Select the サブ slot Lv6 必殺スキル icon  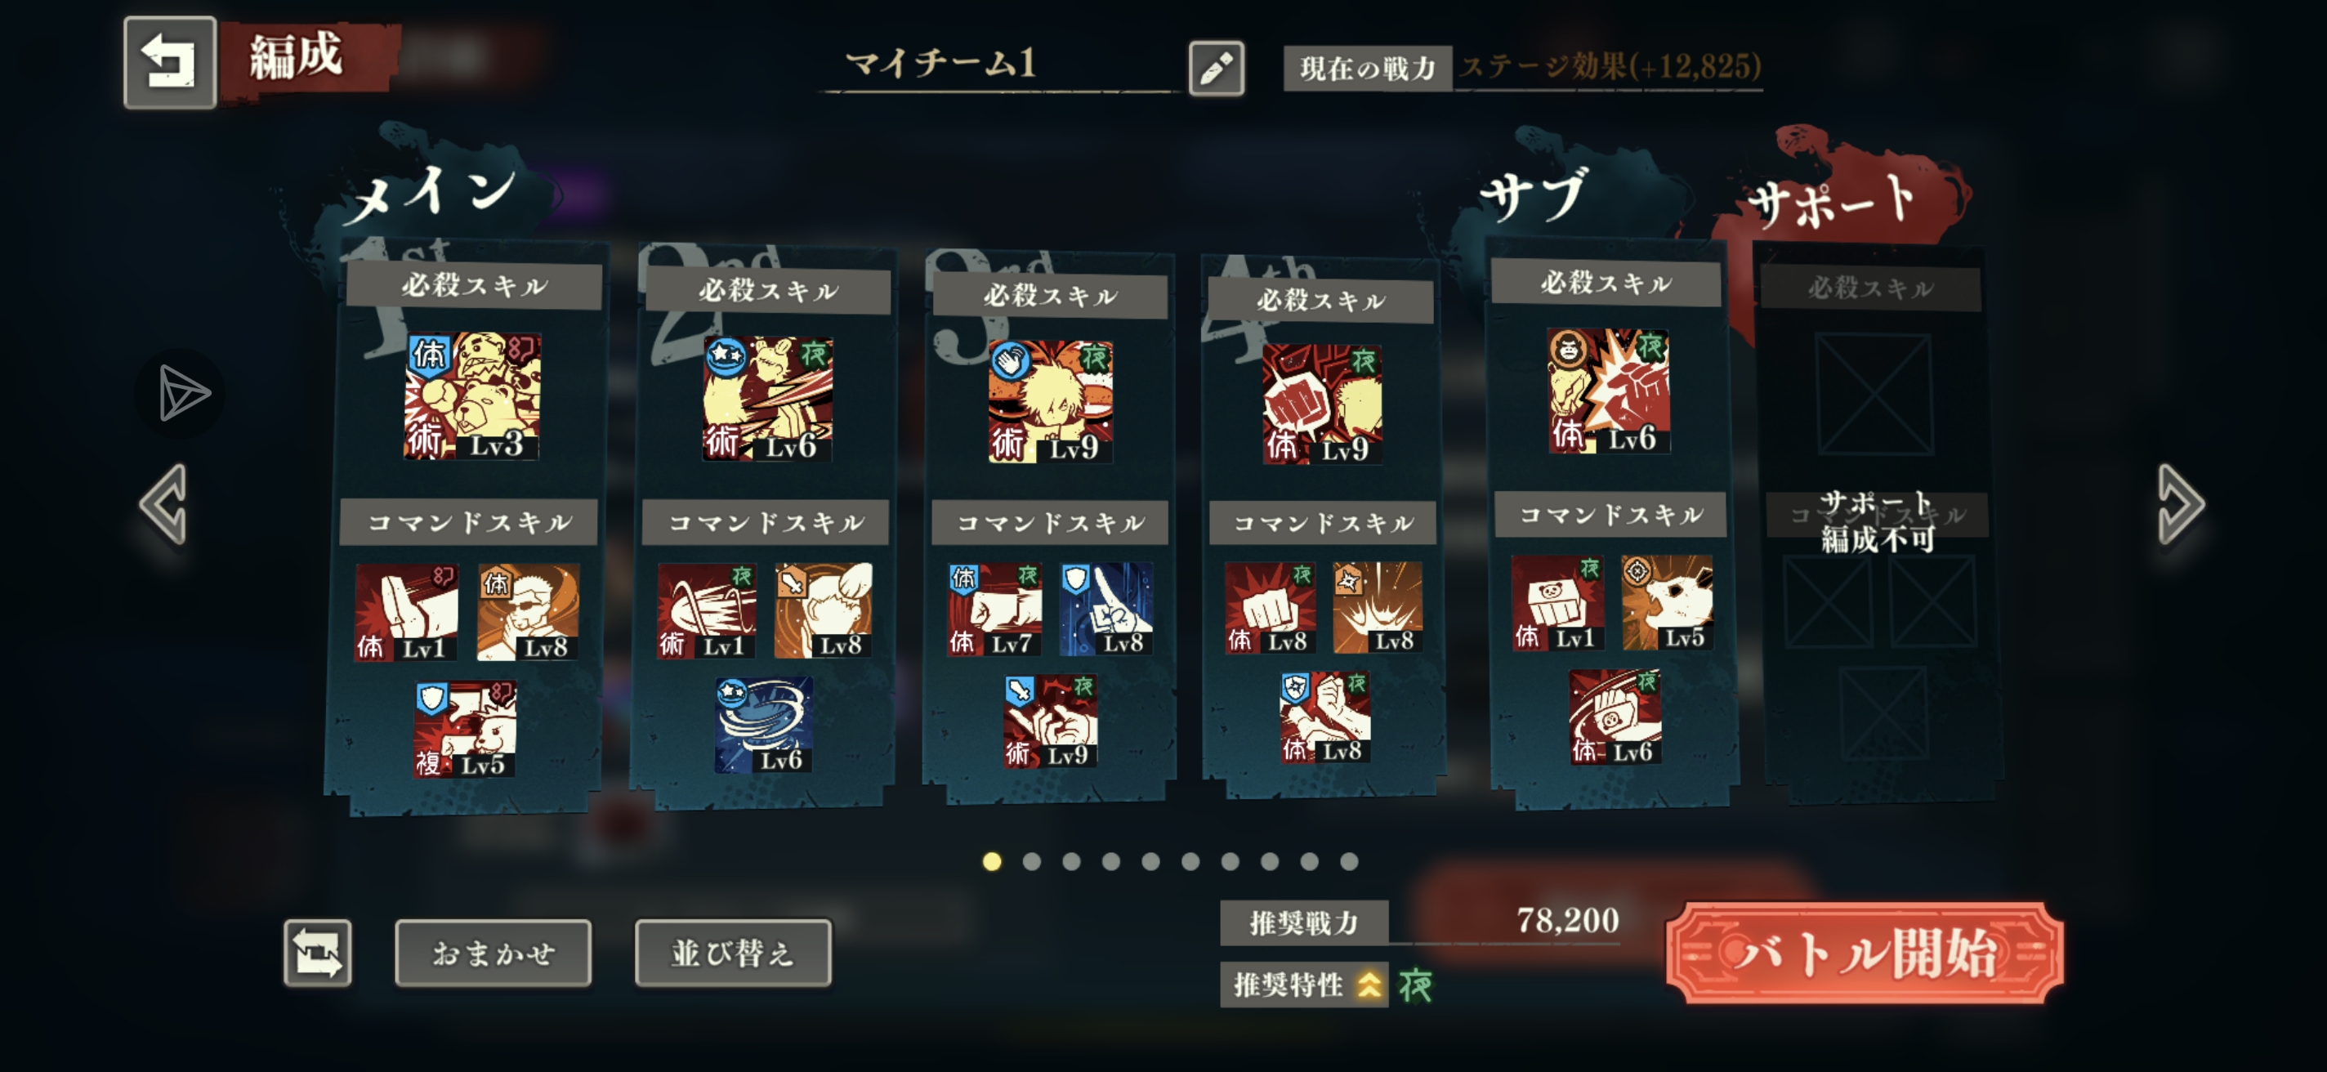(1609, 390)
